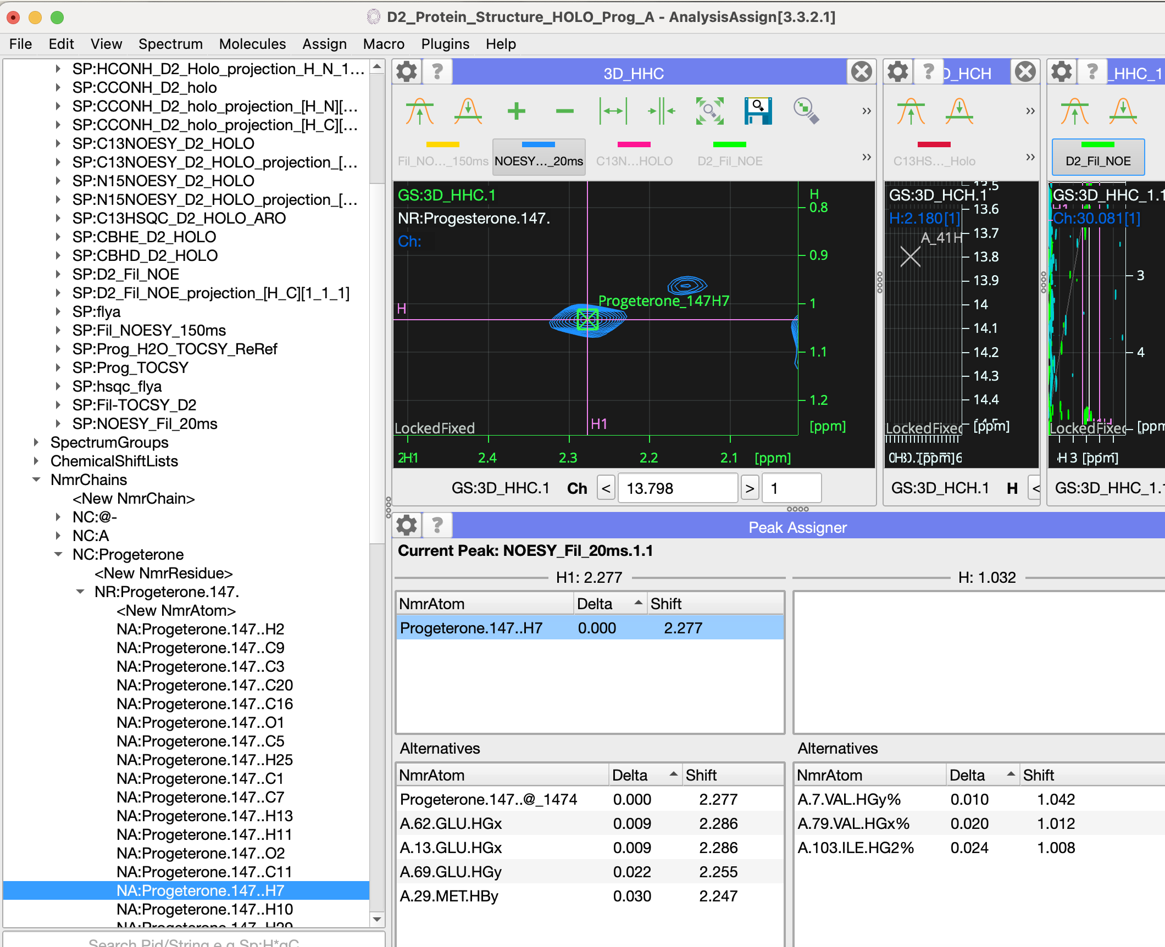This screenshot has height=947, width=1165.
Task: Toggle D2_Fil_NOE button in 3D_HHC_1
Action: pyautogui.click(x=1098, y=157)
